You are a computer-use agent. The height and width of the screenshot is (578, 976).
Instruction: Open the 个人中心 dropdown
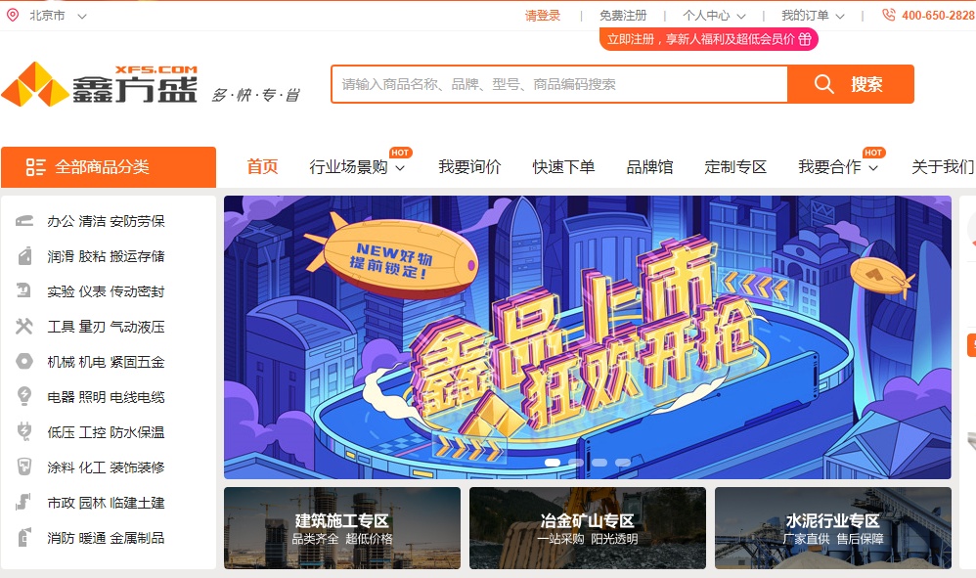713,16
